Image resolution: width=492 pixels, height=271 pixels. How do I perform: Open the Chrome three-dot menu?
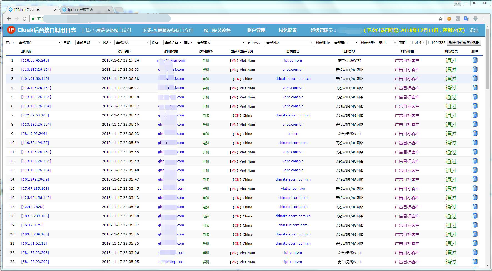pyautogui.click(x=484, y=19)
